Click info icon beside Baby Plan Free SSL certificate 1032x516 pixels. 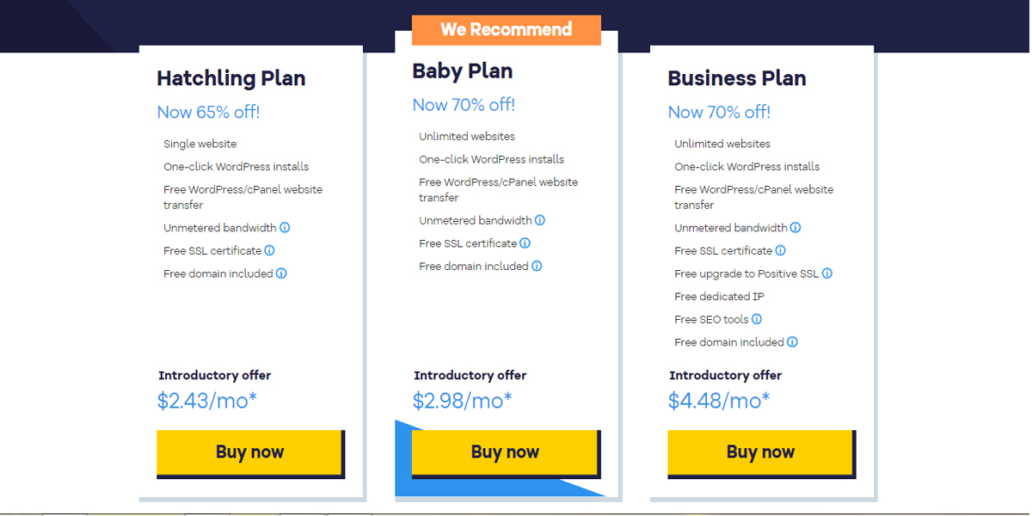coord(525,243)
